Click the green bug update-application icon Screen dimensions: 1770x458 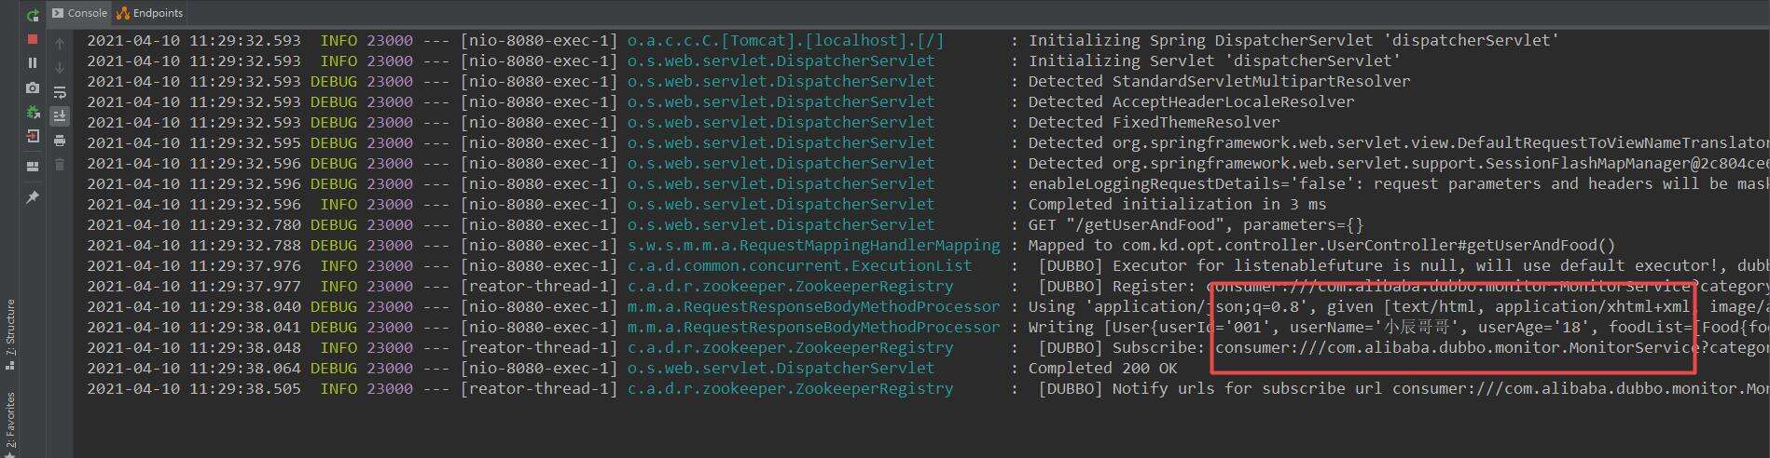point(33,112)
